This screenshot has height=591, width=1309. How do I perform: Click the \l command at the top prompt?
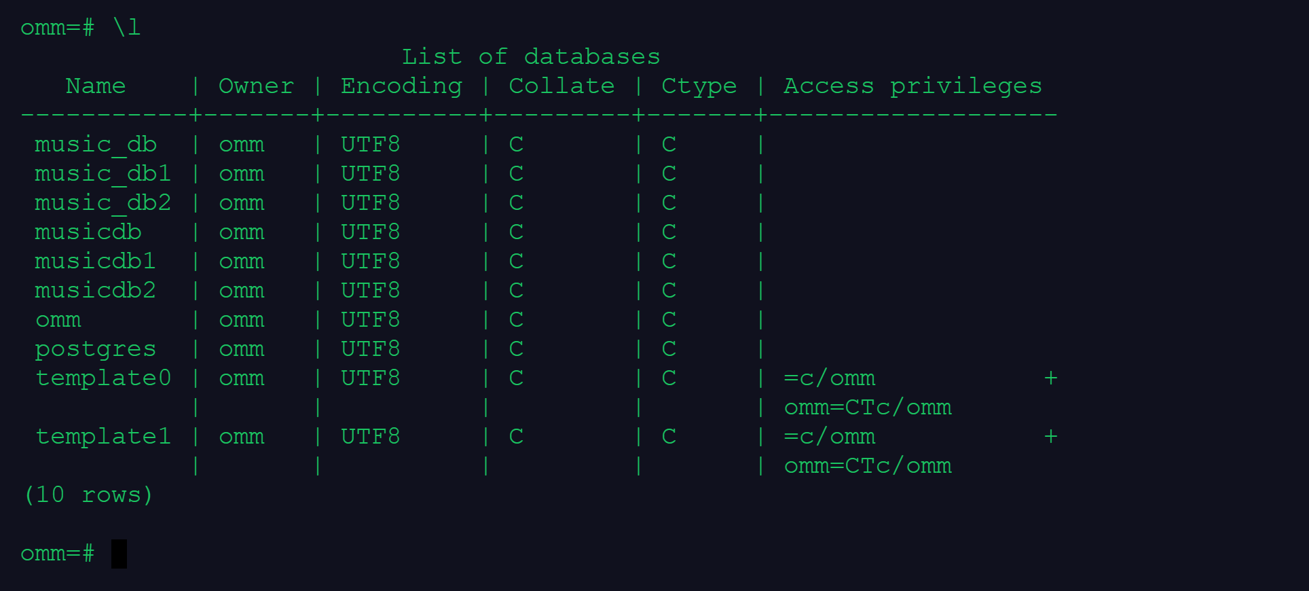[127, 27]
